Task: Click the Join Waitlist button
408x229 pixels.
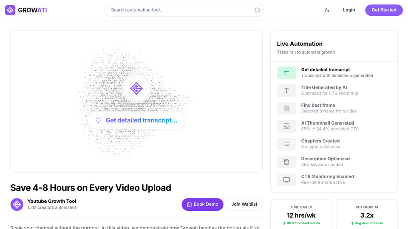Action: pos(244,204)
